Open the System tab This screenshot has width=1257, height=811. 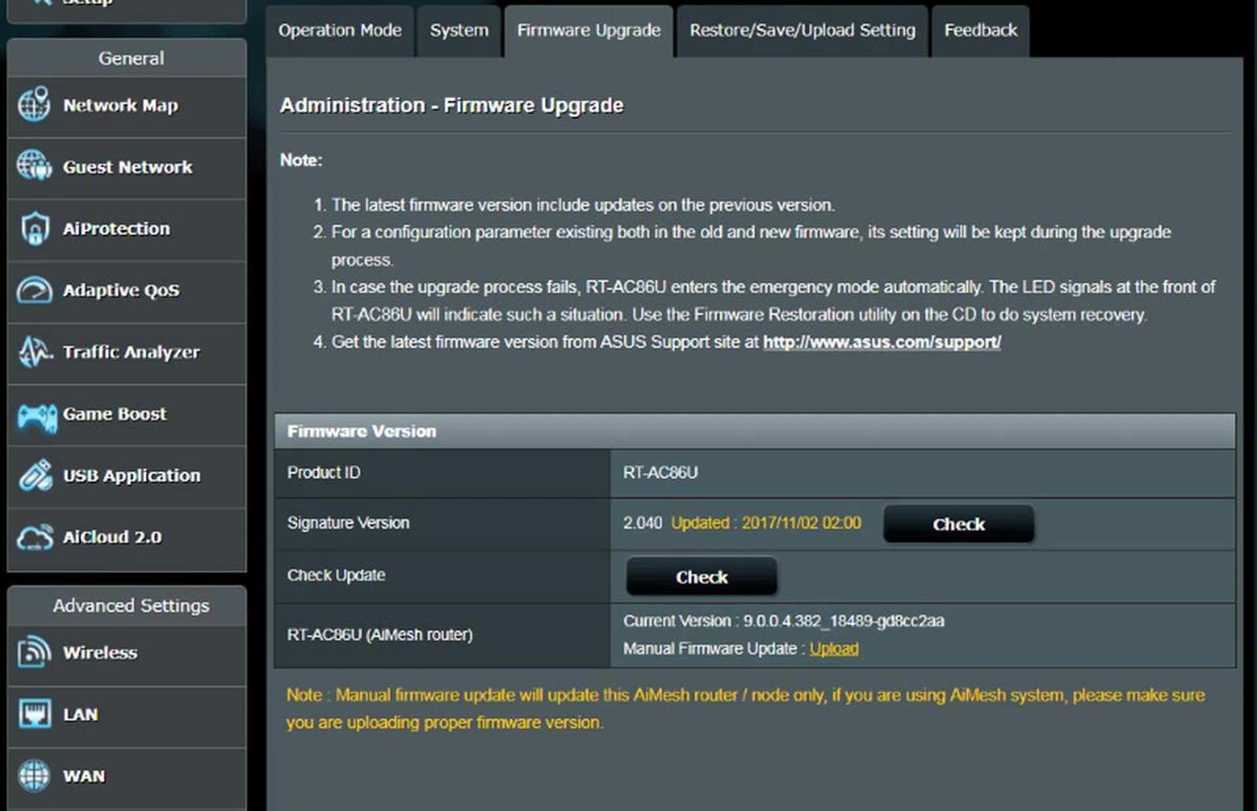point(458,30)
